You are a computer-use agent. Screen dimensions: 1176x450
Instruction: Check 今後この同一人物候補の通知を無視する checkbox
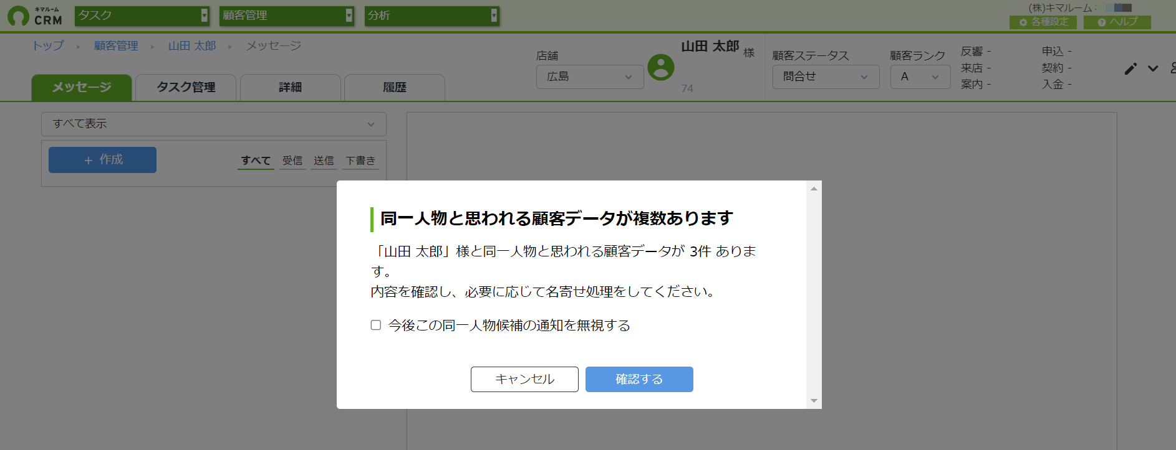point(376,325)
